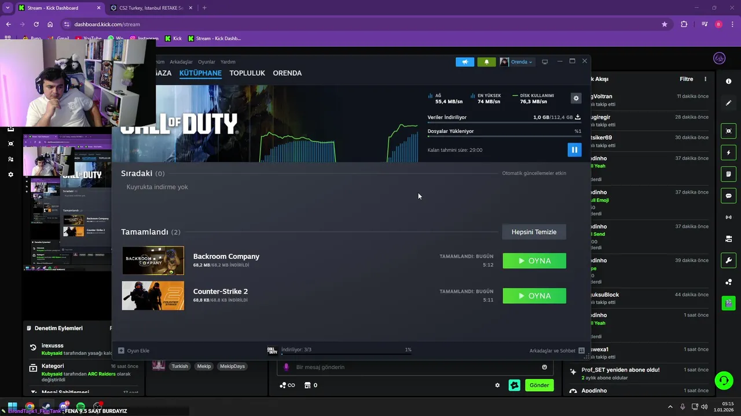Click the Kick sidebar chat bubble icon
Image resolution: width=741 pixels, height=416 pixels.
(x=728, y=196)
